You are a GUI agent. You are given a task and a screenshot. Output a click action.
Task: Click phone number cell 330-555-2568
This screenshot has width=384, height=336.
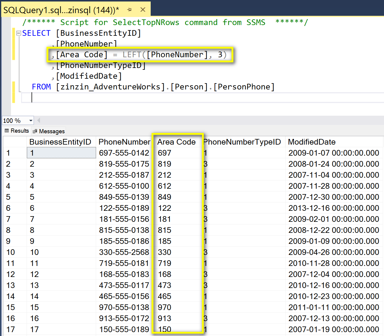tap(124, 252)
